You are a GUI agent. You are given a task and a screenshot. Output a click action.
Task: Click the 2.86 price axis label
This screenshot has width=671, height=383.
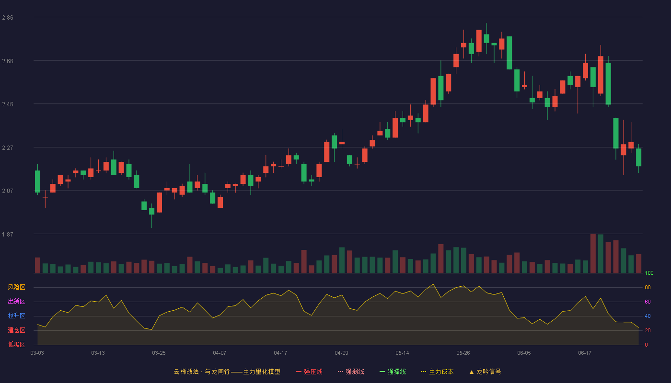[8, 18]
